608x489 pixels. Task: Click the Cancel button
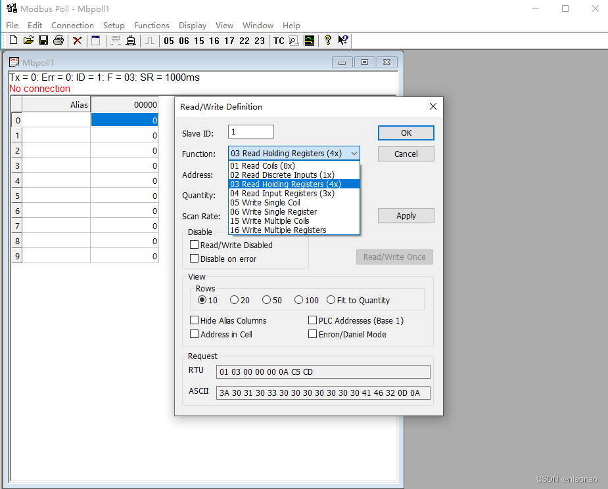pyautogui.click(x=406, y=154)
